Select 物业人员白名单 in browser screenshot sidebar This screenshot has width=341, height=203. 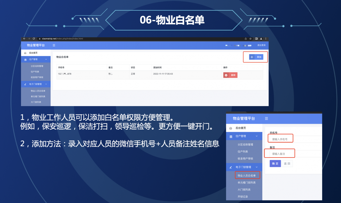point(38,91)
